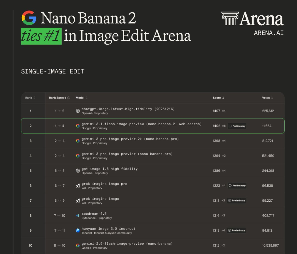Screen dimensions: 297x254
Task: Click the Google logo in the headline
Action: point(29,18)
